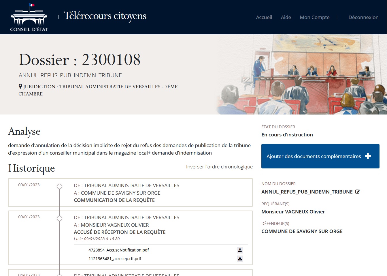
Task: Open the 4723894_AccuseNotification.pdf file name
Action: (118, 250)
